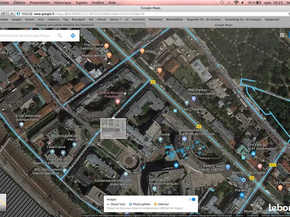Click the Casa France location pin
Viewport: 290px width, 217px height.
pos(52,152)
